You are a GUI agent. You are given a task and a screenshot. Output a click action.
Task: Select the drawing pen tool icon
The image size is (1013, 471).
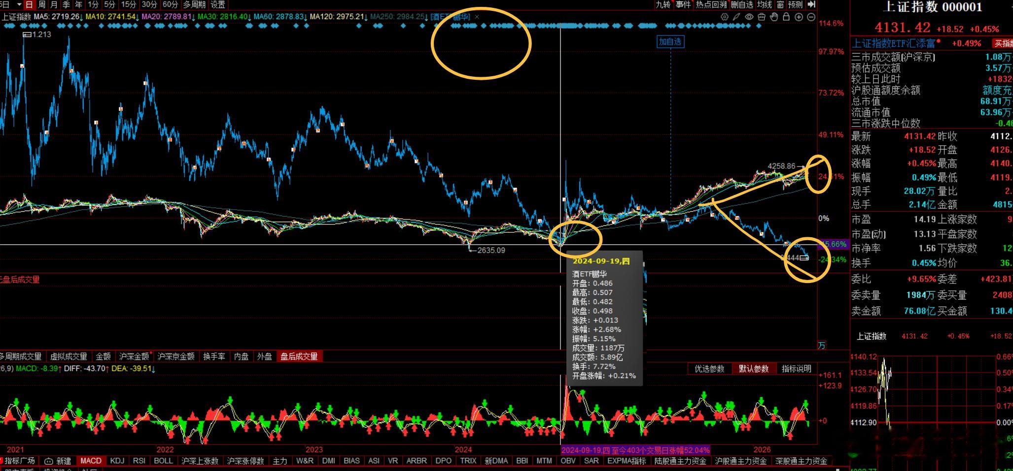tap(736, 17)
